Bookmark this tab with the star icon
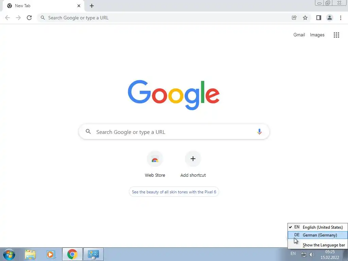Screen dimensions: 348x261 305,18
